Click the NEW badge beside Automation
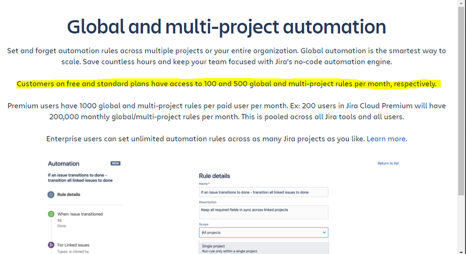This screenshot has height=254, width=466. pyautogui.click(x=115, y=163)
